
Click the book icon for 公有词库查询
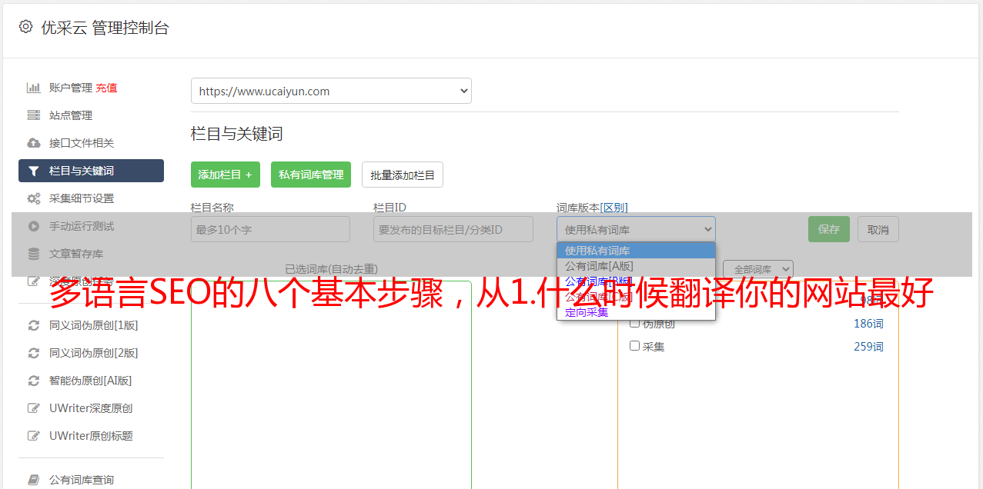[x=34, y=480]
